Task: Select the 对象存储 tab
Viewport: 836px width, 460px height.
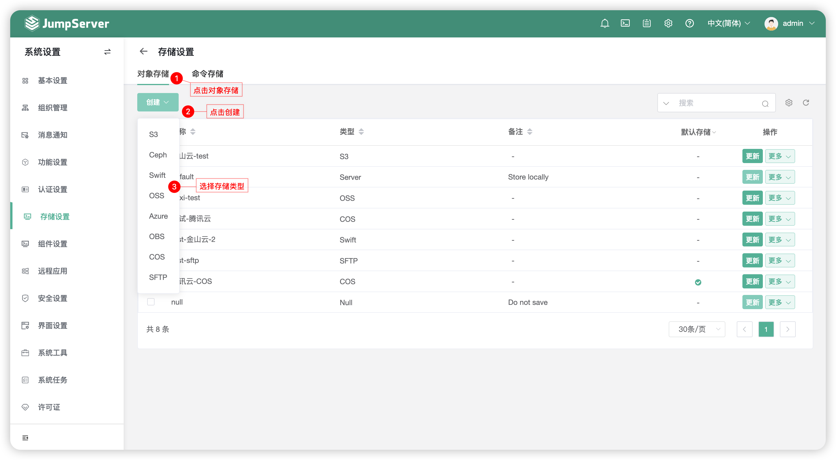Action: pos(153,74)
